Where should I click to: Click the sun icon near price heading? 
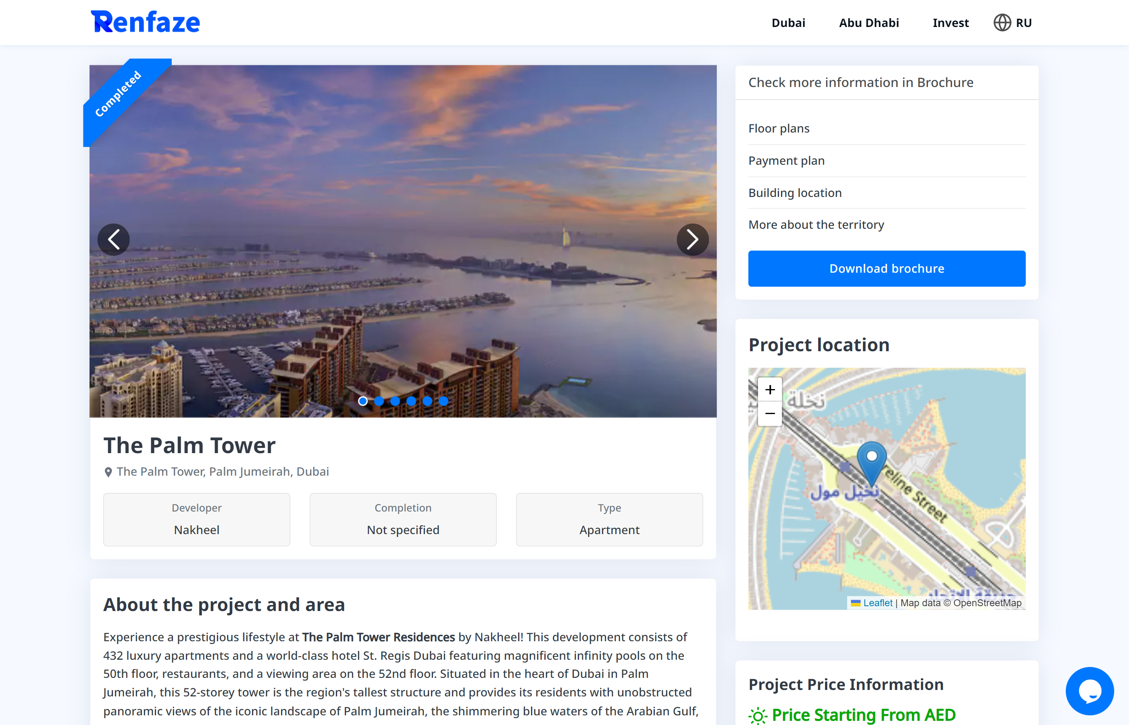tap(758, 716)
